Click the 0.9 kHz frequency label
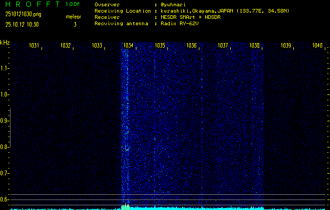The height and width of the screenshot is (210, 330). (4, 121)
